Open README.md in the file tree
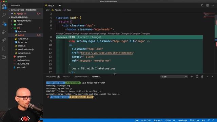The height and width of the screenshot is (122, 217). coord(23,64)
